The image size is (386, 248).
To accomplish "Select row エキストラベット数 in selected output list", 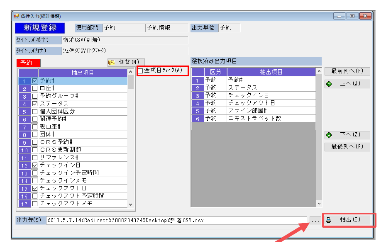I will pyautogui.click(x=254, y=118).
